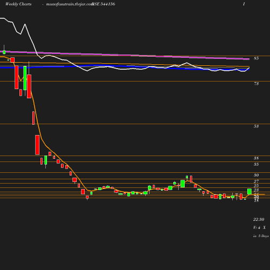Click the tall green candle near 73 level
This screenshot has width=270, height=270.
[25, 78]
